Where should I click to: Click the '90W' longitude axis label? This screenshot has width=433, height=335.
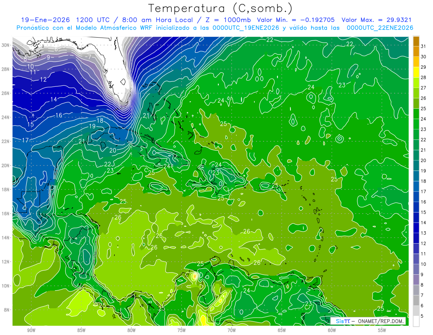pos(31,330)
